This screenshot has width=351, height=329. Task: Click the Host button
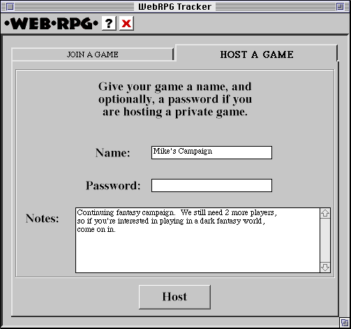[174, 297]
